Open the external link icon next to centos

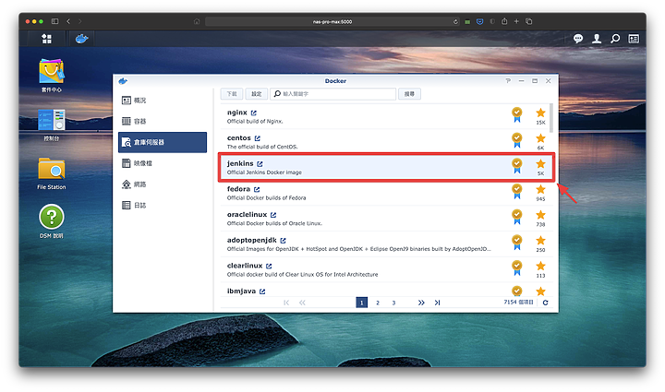click(x=258, y=138)
